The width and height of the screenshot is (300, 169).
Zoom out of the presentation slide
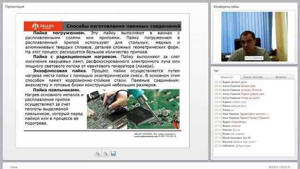click(x=105, y=154)
